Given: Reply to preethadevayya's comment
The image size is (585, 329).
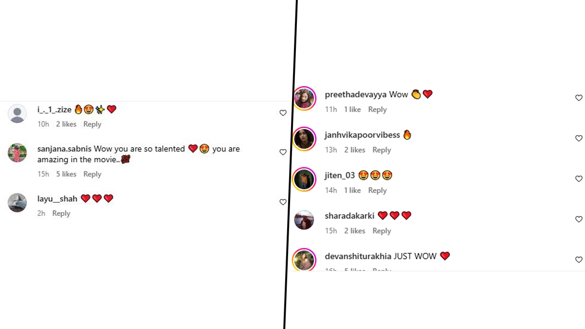Looking at the screenshot, I should [x=377, y=110].
